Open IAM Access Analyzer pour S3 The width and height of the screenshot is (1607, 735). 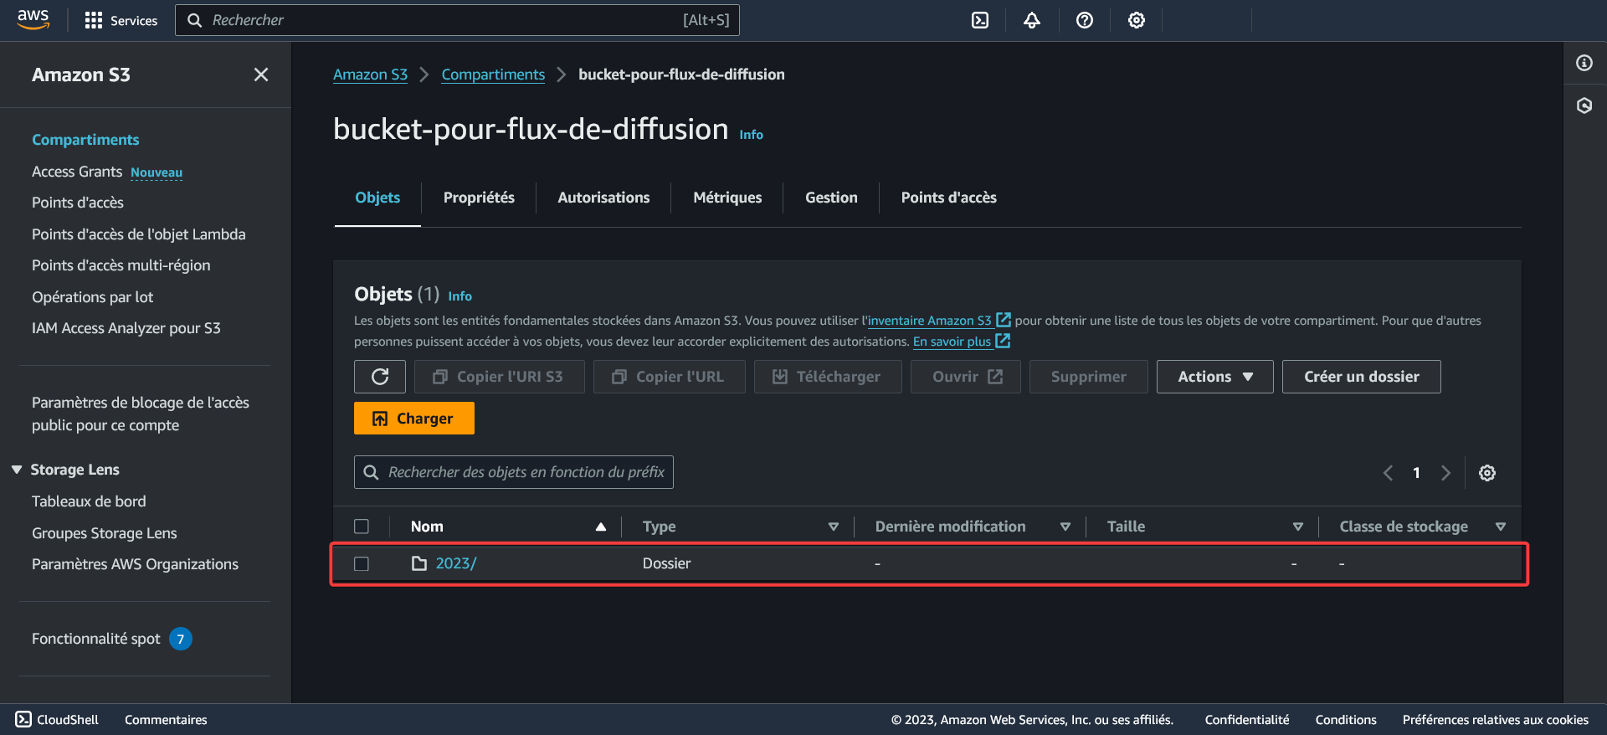tap(126, 328)
